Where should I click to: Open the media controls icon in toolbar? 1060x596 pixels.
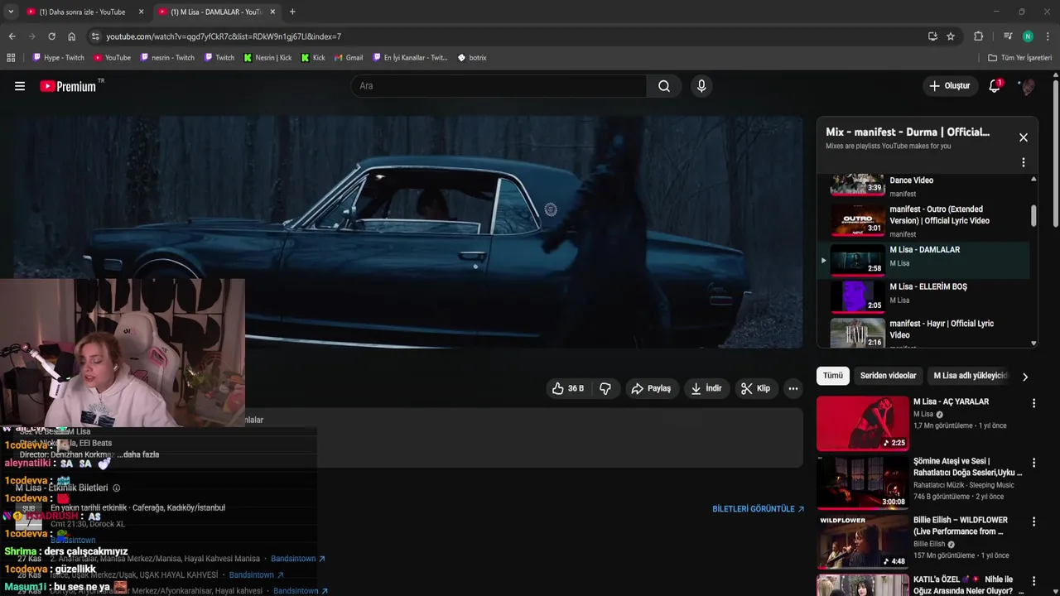(x=1008, y=36)
